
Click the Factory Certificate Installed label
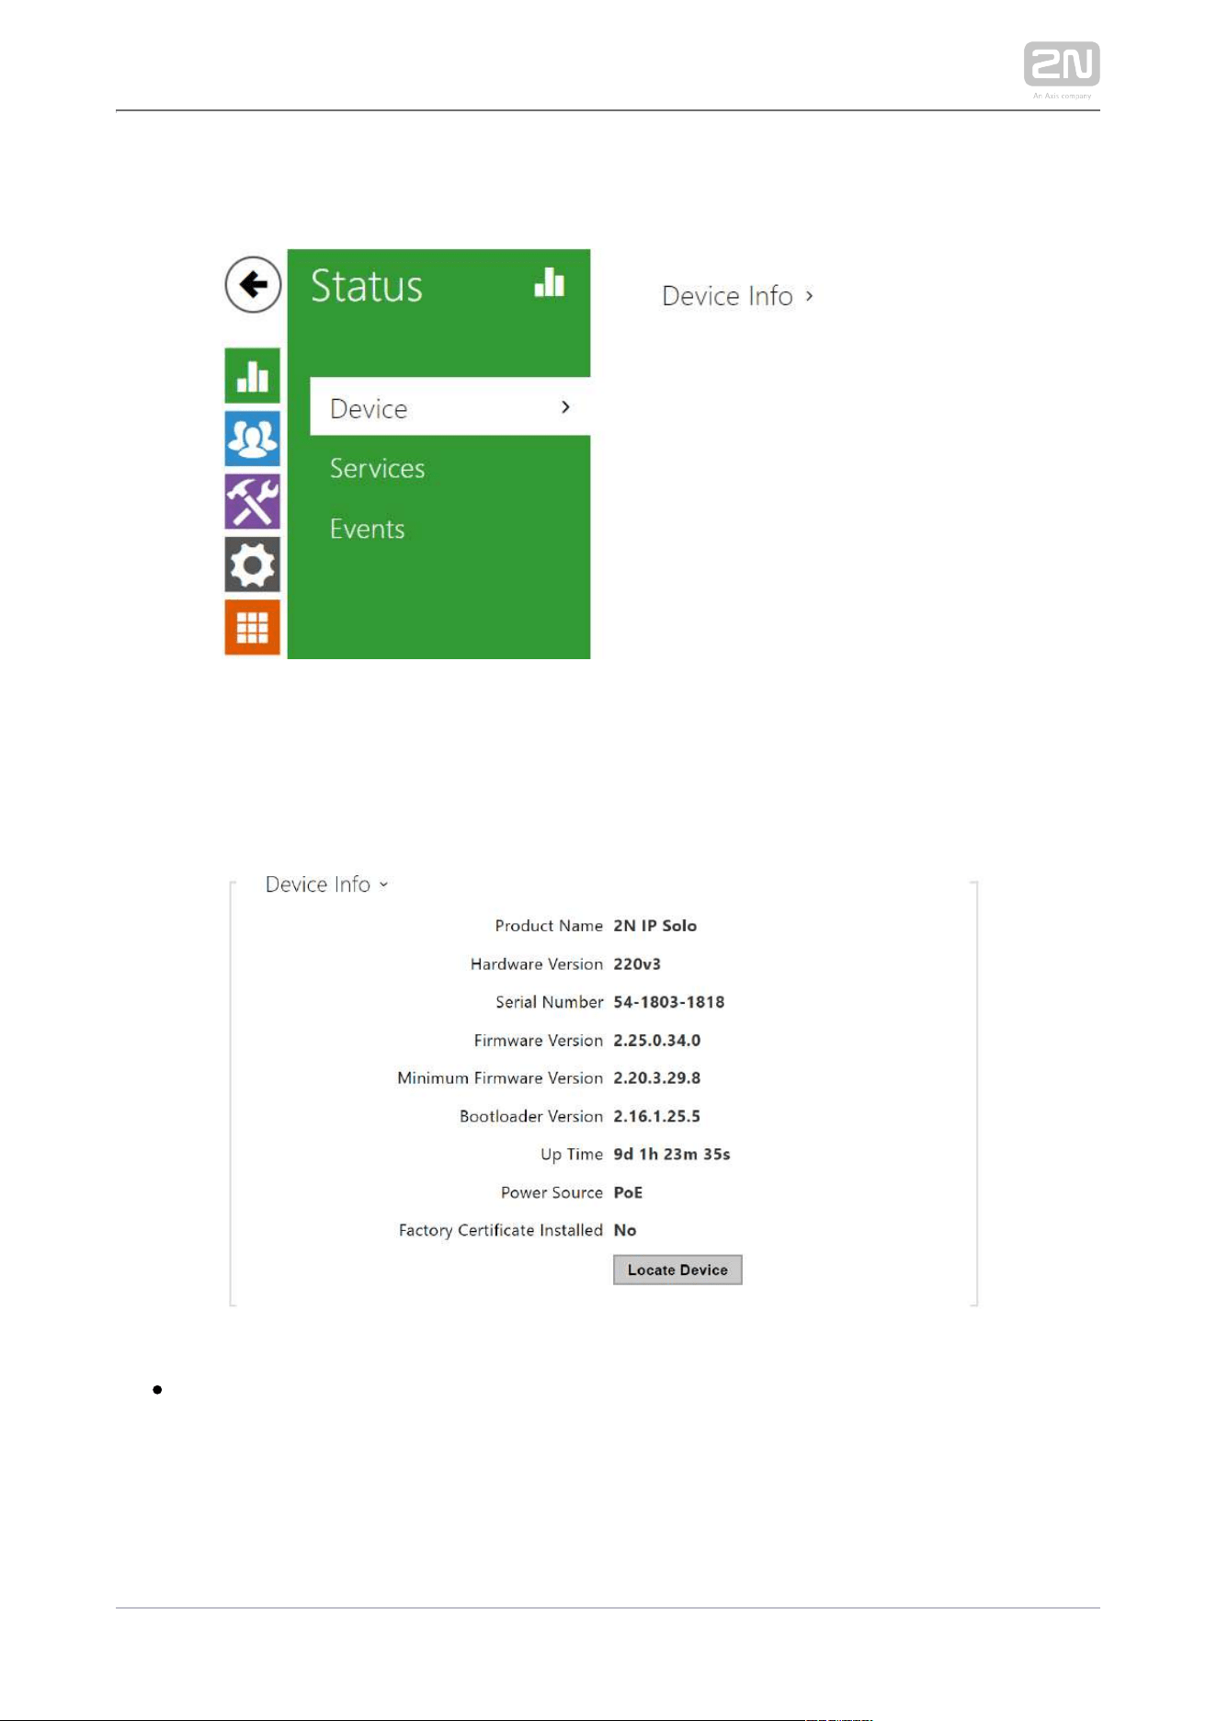501,1230
